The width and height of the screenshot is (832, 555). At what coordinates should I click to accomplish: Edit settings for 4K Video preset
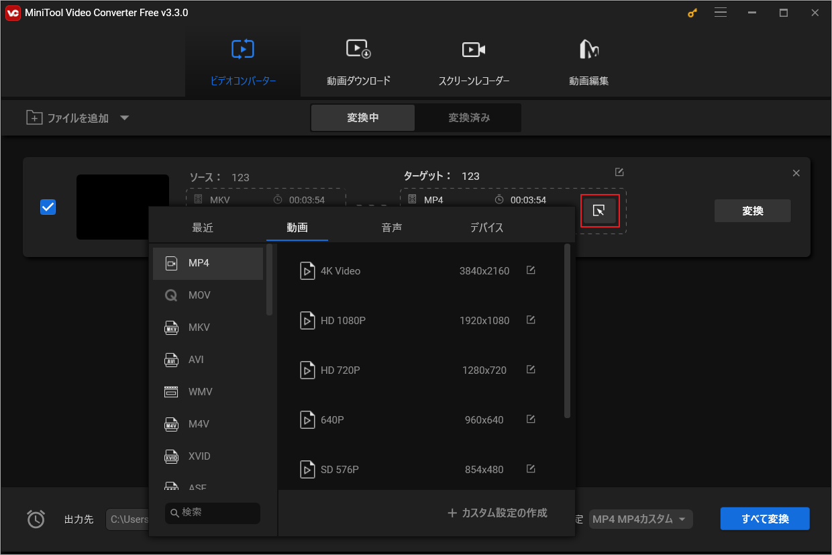point(531,270)
